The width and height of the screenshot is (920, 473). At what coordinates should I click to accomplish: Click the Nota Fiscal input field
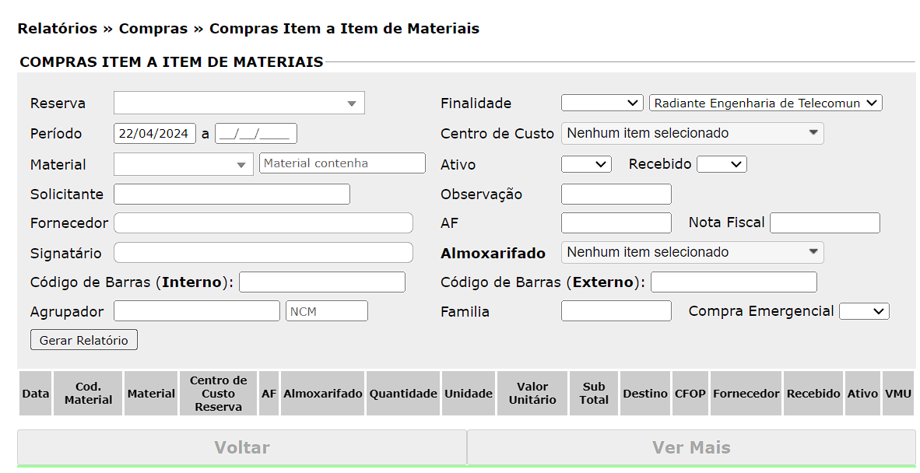tap(824, 223)
